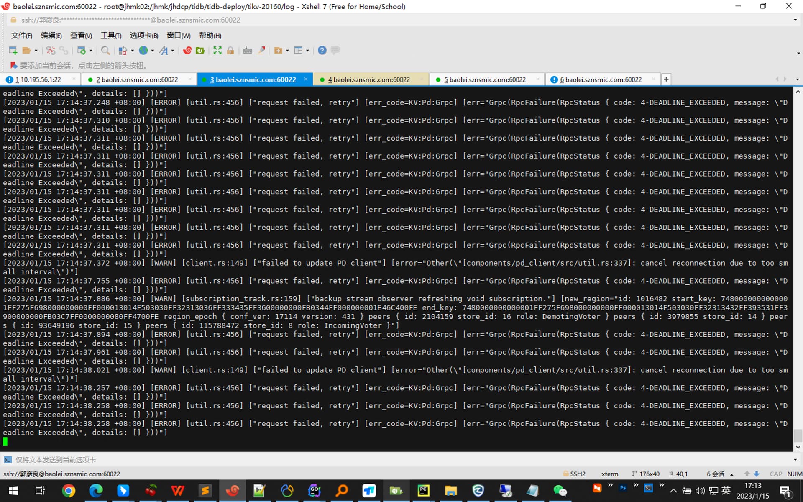Switch to tab 4 baolei.sznsmic.com:60022
Screen dimensions: 803x502
(x=368, y=79)
